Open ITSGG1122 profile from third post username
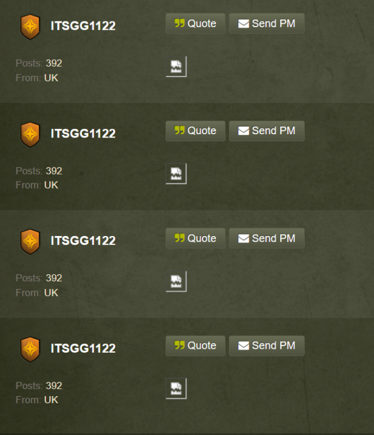This screenshot has height=435, width=374. point(83,241)
